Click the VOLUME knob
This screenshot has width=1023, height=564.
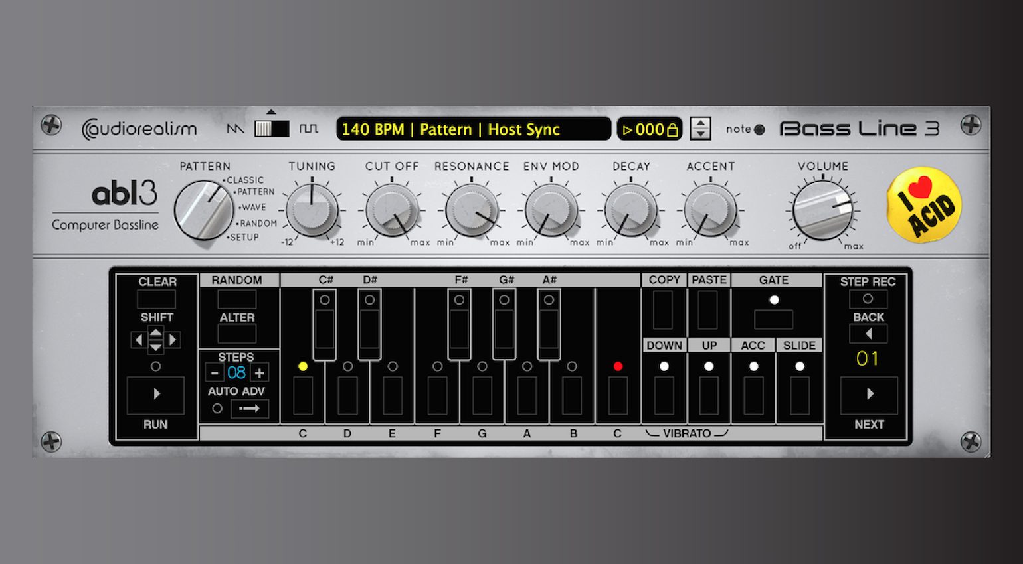click(x=823, y=211)
